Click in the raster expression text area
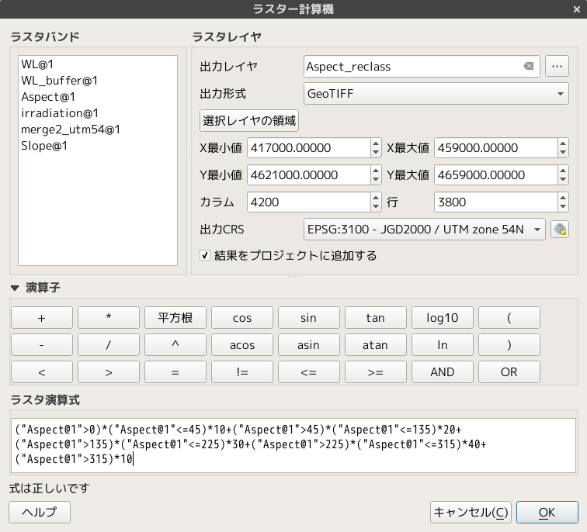Viewport: 587px width, 532px height. click(293, 446)
